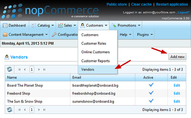
Task: Click the Clear cache link
Action: point(141,4)
